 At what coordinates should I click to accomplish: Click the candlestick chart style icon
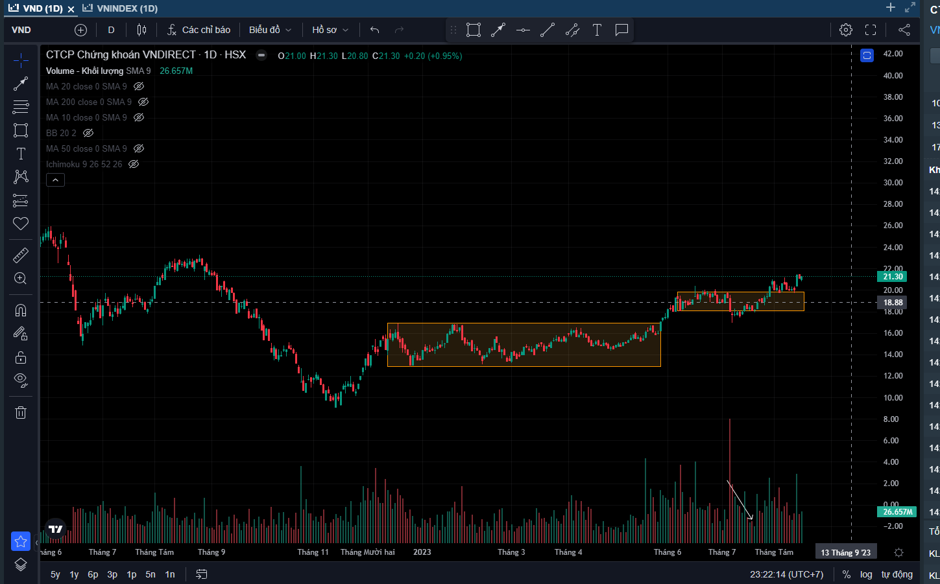point(141,30)
